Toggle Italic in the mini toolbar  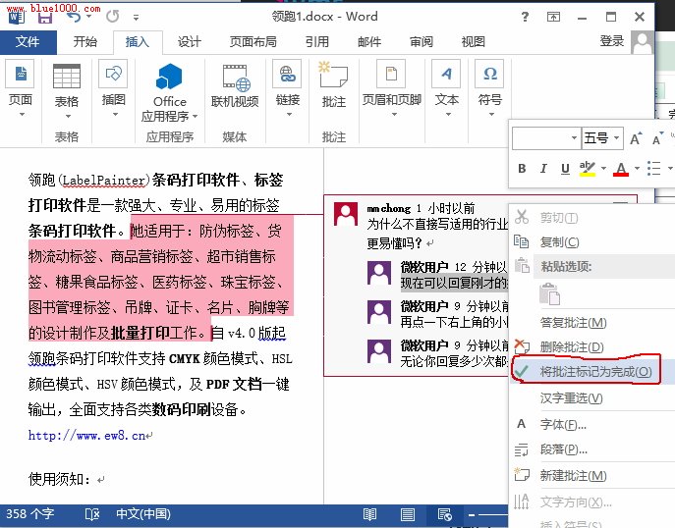543,169
